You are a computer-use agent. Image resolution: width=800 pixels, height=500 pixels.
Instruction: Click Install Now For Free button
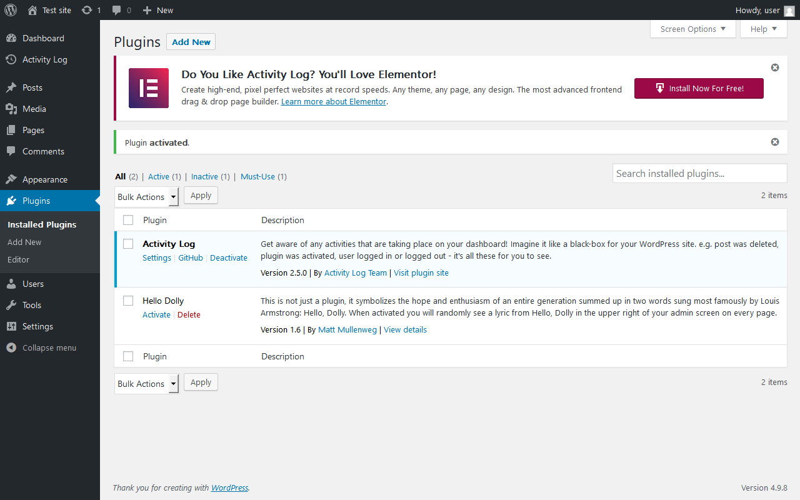pos(699,88)
